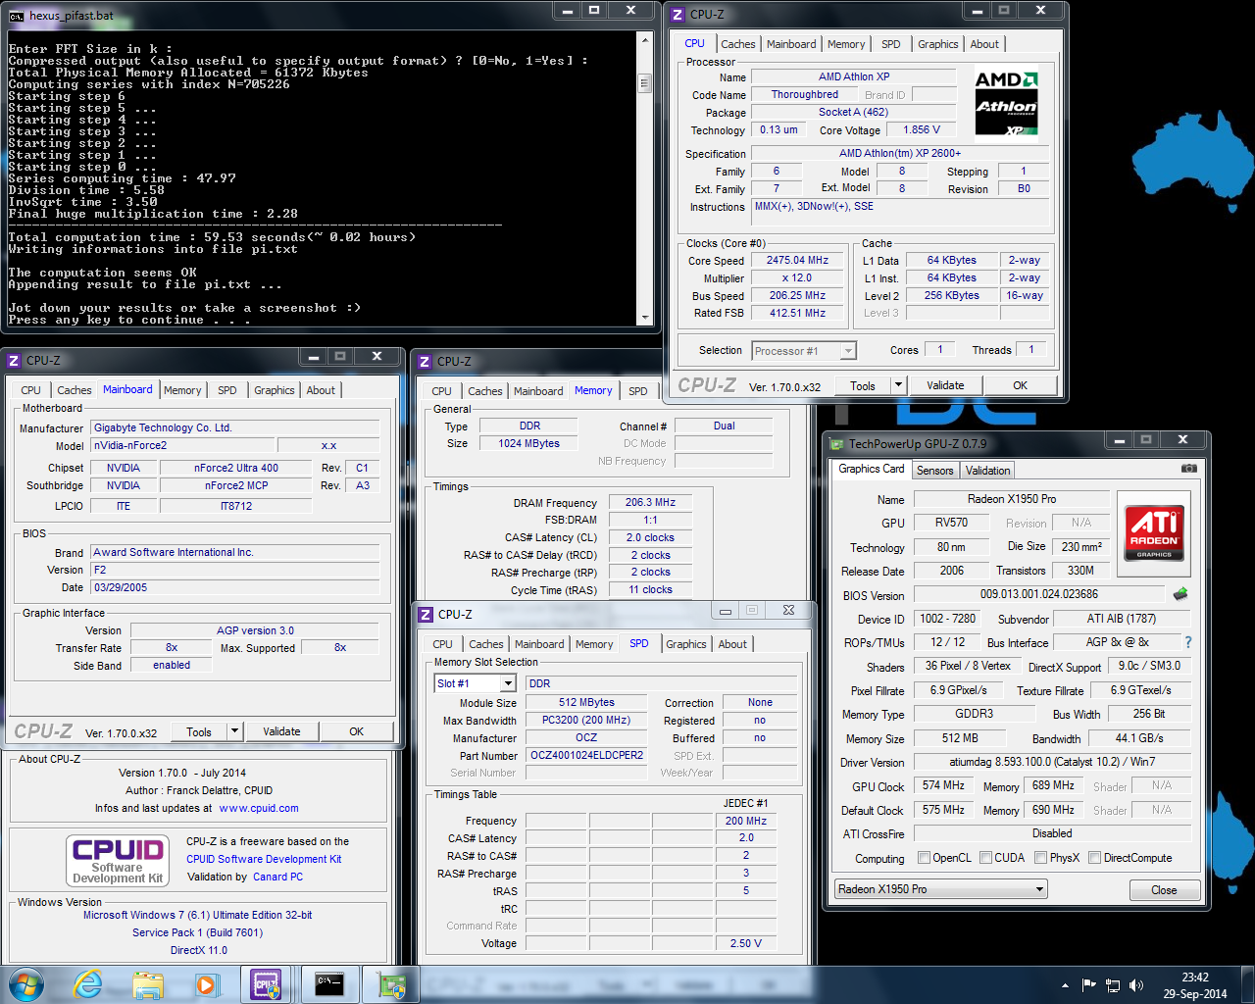1255x1004 pixels.
Task: Click the AMD Athlon XP logo
Action: coord(1006,104)
